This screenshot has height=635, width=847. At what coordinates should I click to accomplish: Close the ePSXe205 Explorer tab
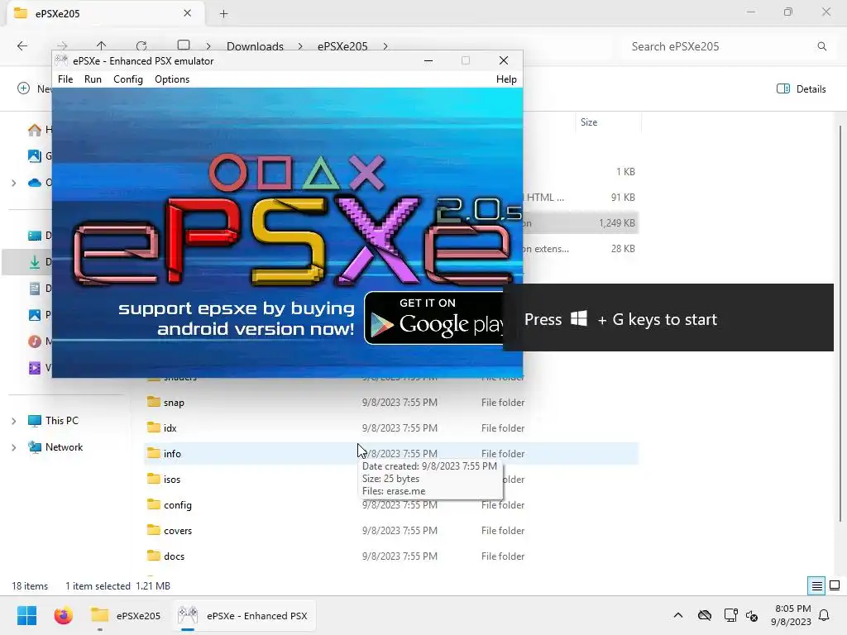pyautogui.click(x=188, y=13)
